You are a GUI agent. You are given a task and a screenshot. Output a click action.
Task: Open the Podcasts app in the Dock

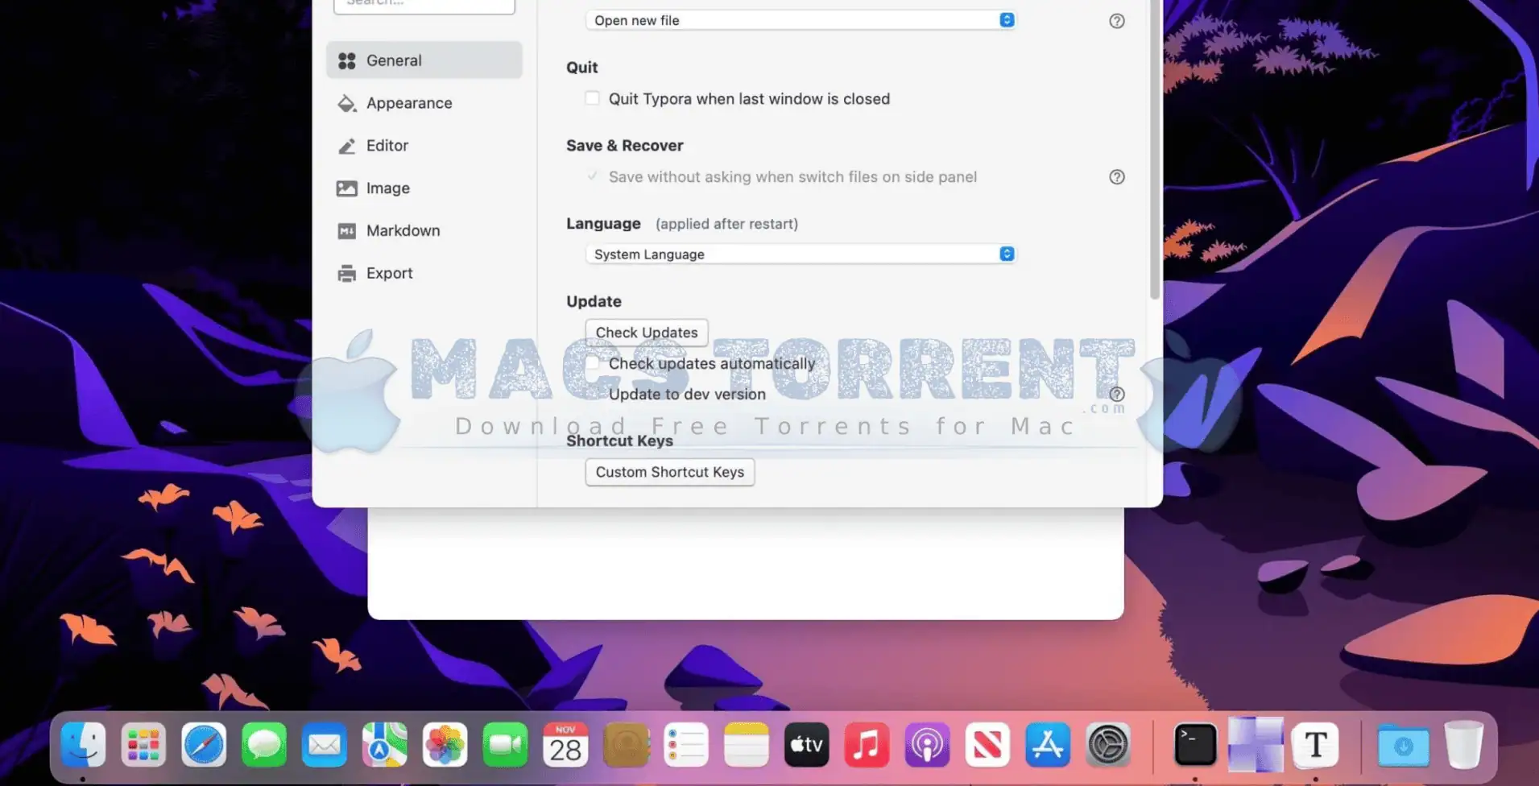[927, 744]
